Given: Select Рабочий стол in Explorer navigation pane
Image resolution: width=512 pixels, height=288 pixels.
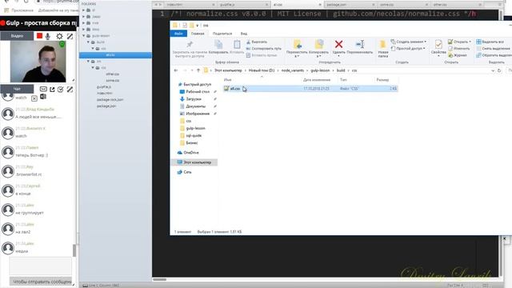Looking at the screenshot, I should coord(198,92).
